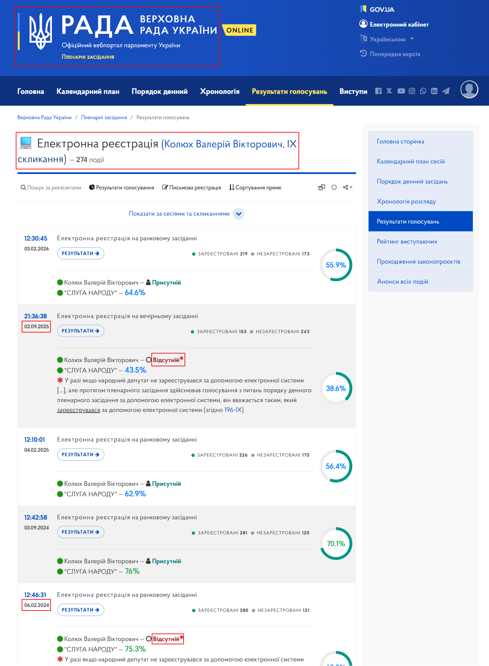Screen dimensions: 489x666
Task: Open the X (Twitter) social icon
Action: click(389, 91)
